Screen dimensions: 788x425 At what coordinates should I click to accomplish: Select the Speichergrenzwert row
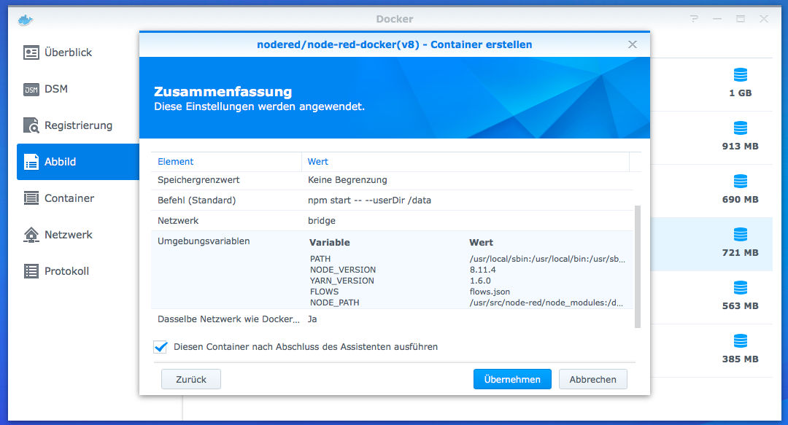(x=392, y=180)
